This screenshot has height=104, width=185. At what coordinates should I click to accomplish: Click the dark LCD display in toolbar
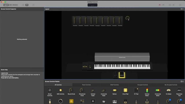tap(92, 5)
